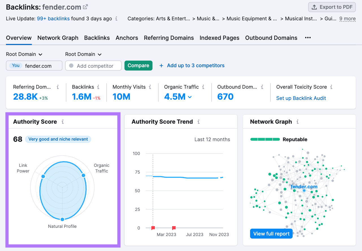
Task: Open the 99+ backlinks link
Action: click(53, 19)
